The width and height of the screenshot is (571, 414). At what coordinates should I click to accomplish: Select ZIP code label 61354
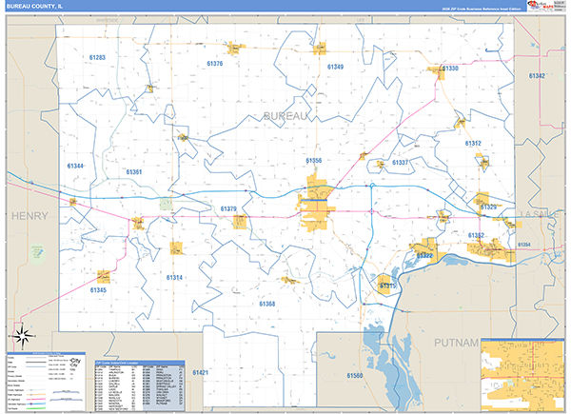pyautogui.click(x=524, y=245)
